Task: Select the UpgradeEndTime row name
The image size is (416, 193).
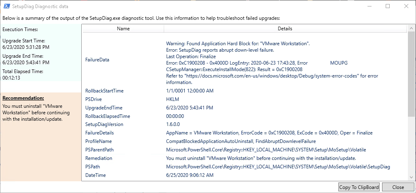Action: pyautogui.click(x=104, y=108)
